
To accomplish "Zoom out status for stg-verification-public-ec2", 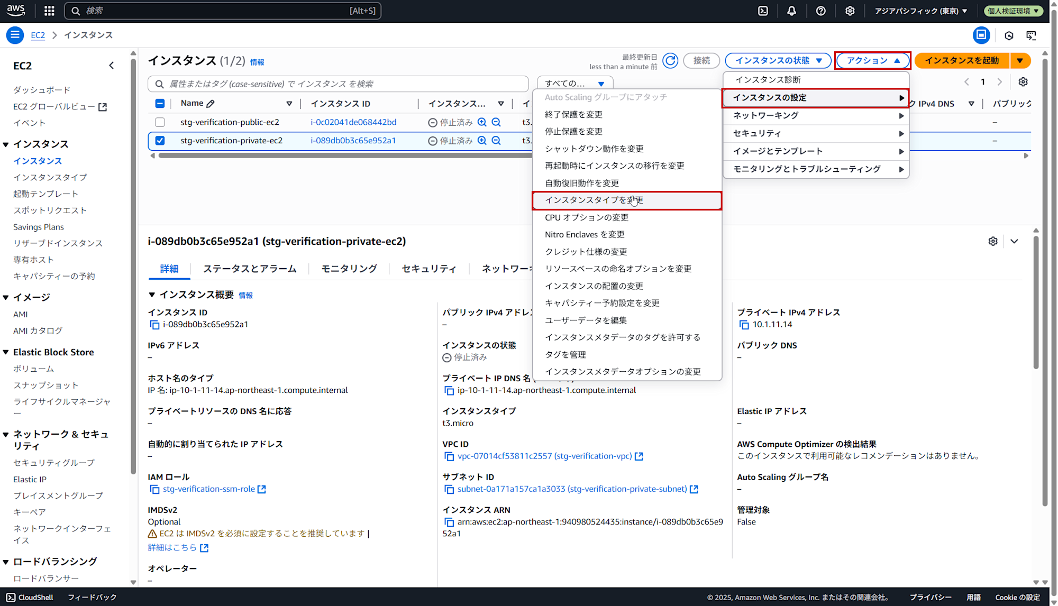I will pyautogui.click(x=496, y=122).
